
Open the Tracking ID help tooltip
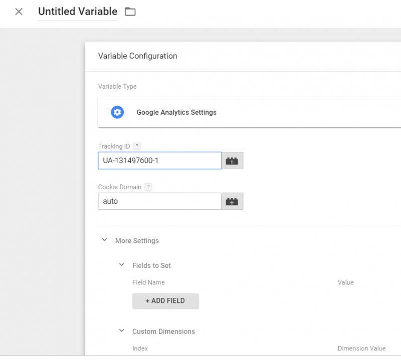137,146
